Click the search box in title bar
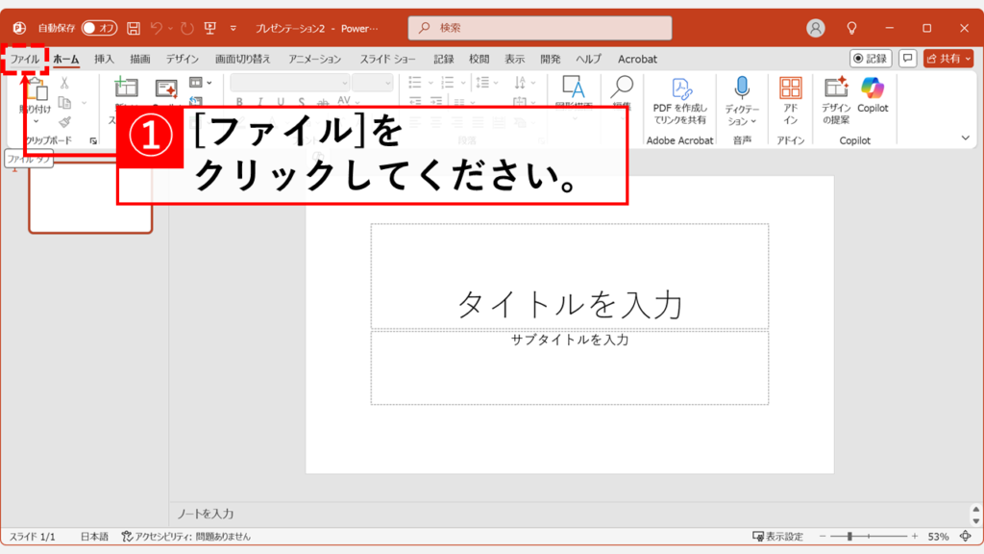984x554 pixels. click(x=540, y=28)
